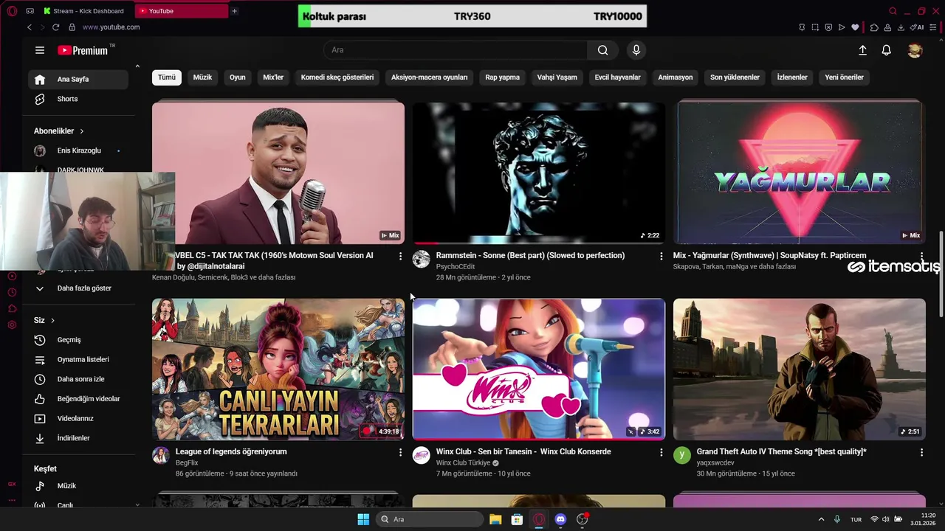Viewport: 945px width, 531px height.
Task: Open Geçmiş in sidebar
Action: (78, 340)
